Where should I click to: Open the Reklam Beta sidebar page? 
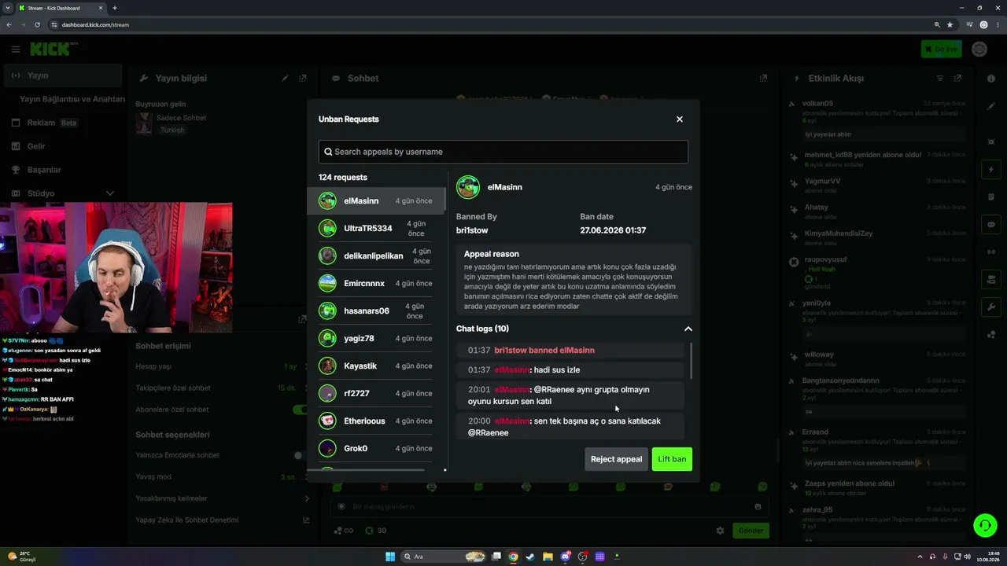click(63, 123)
